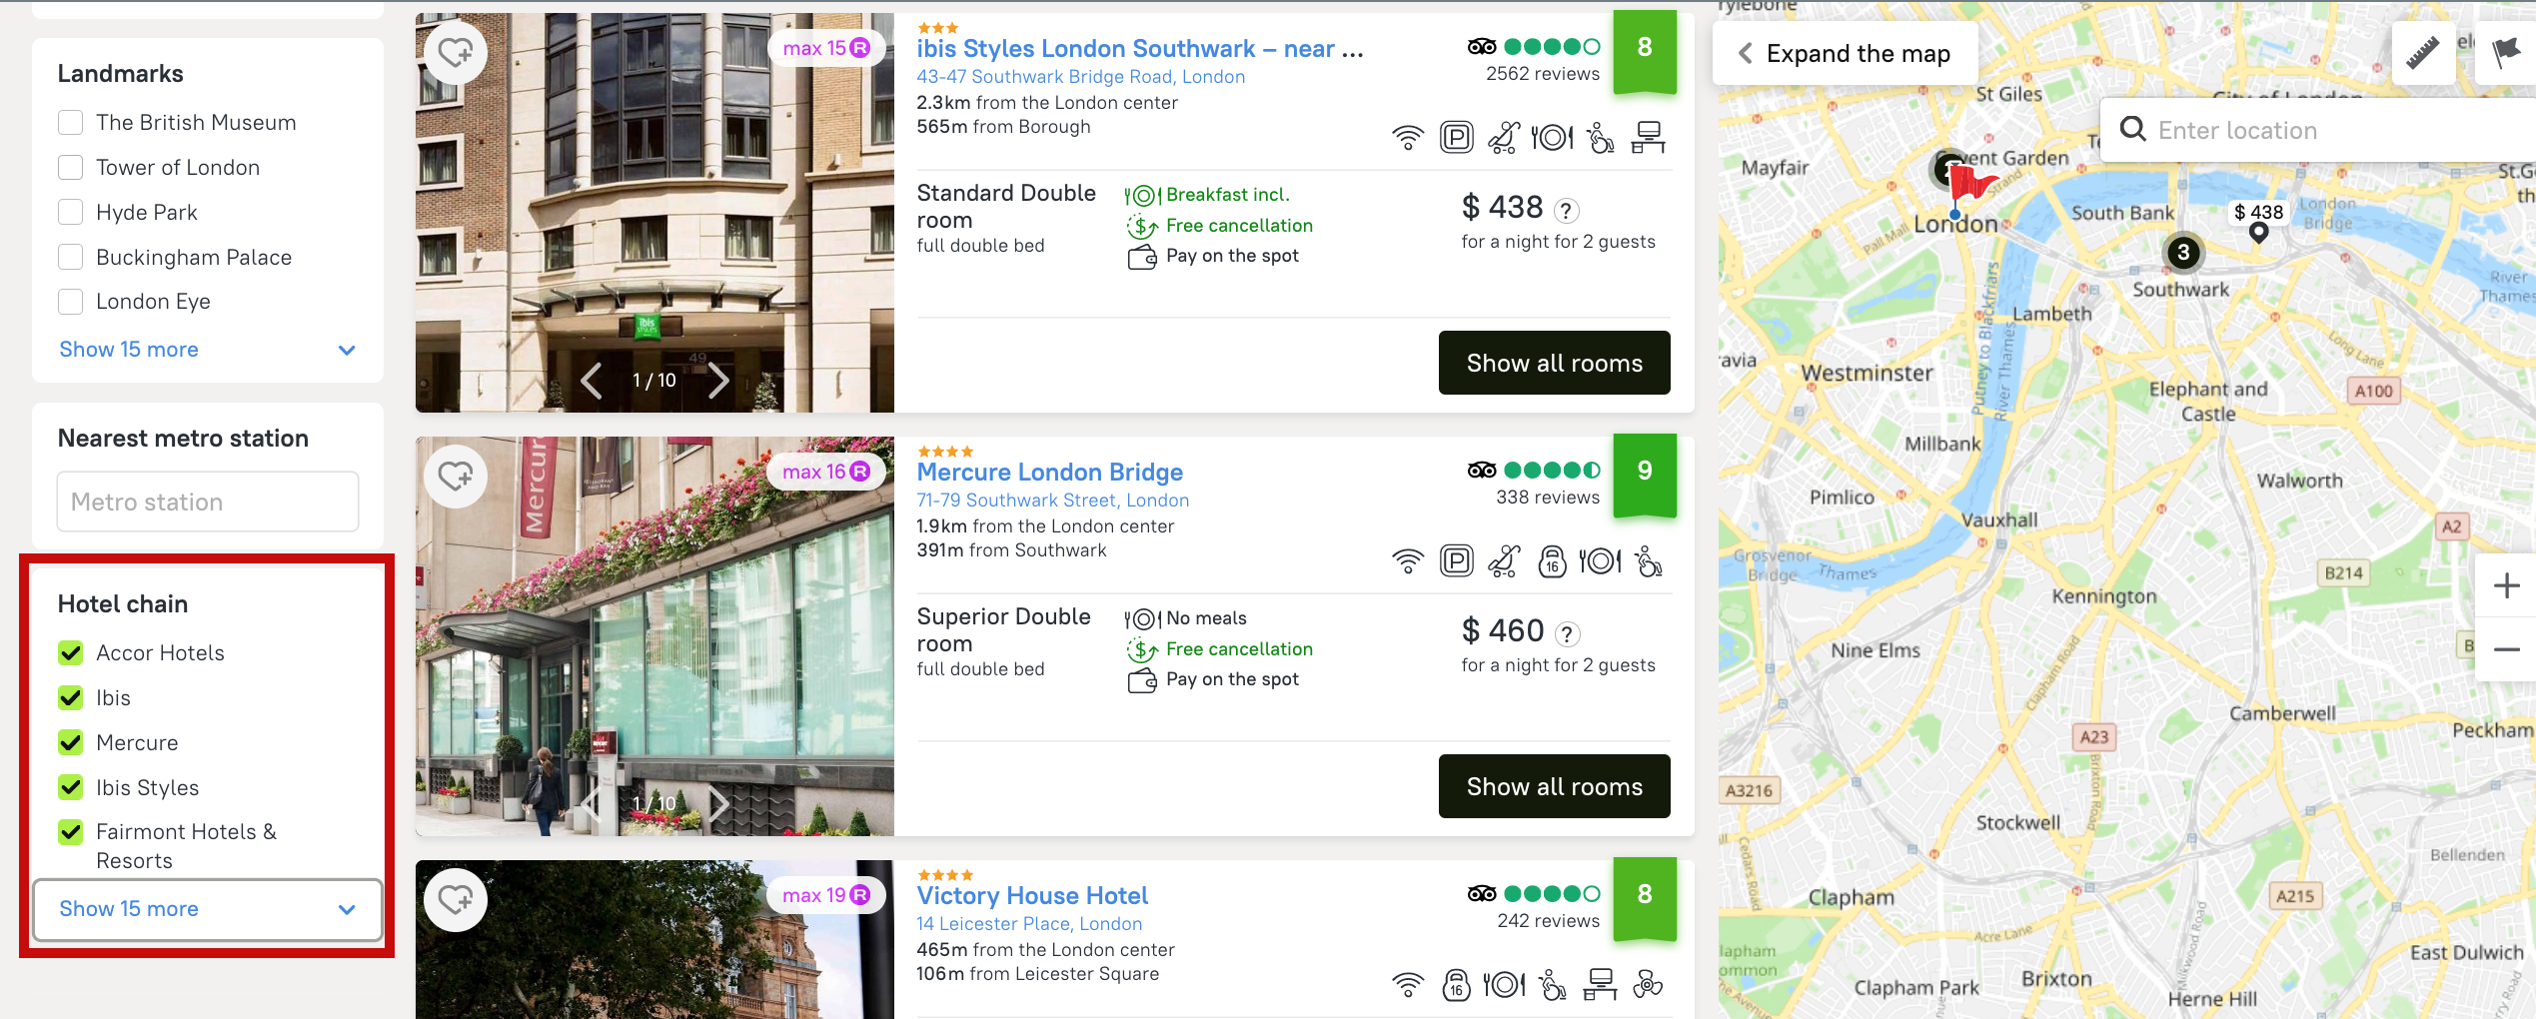
Task: Click help icon beside $438 price
Action: coord(1567,211)
